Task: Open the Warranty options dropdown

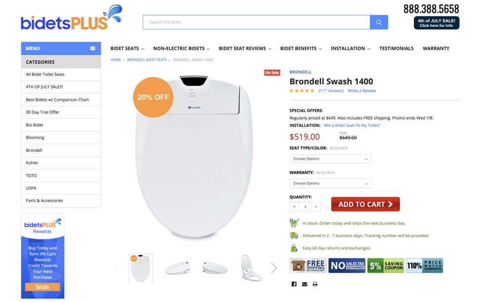Action: [330, 183]
